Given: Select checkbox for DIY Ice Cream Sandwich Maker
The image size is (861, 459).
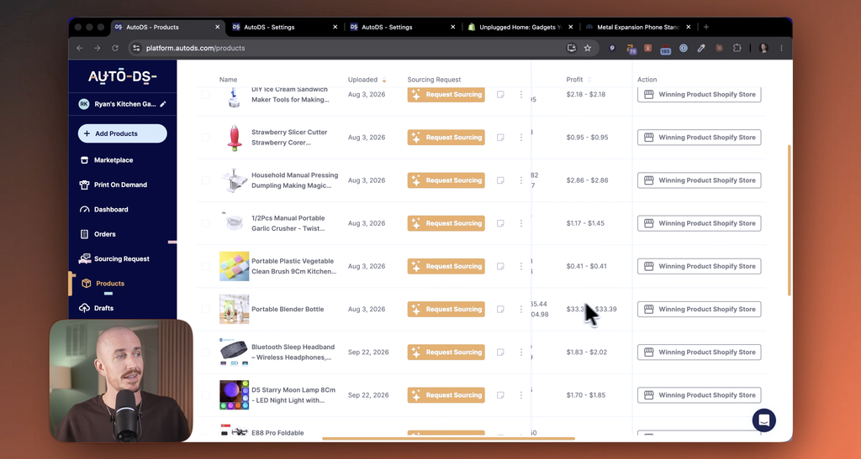Looking at the screenshot, I should coord(205,94).
